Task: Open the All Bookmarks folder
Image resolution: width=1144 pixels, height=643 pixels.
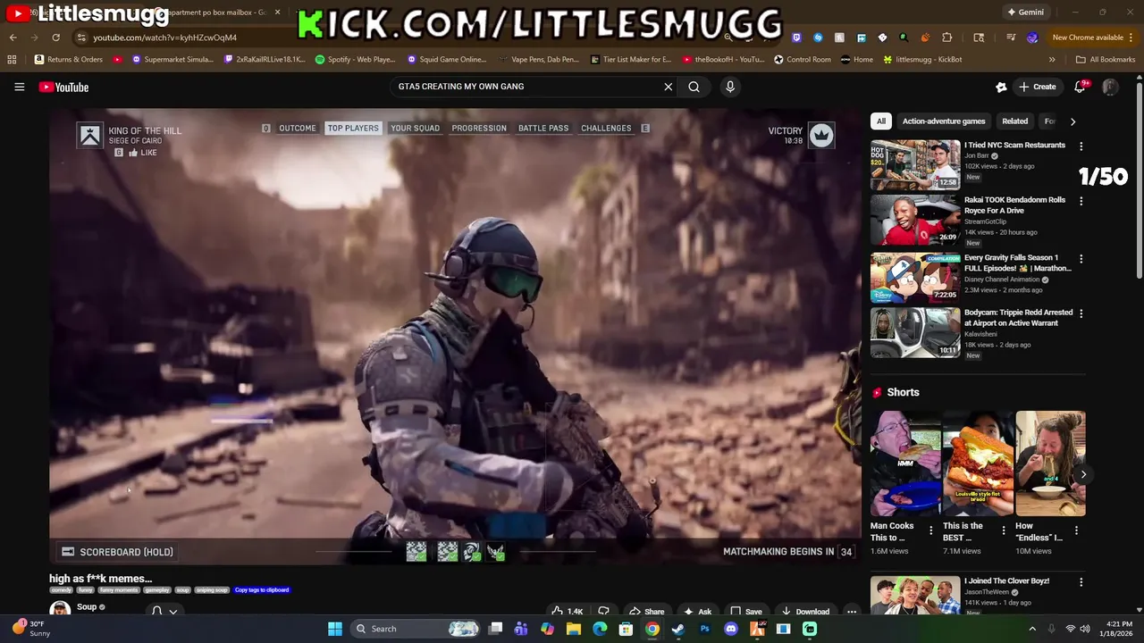Action: (1106, 60)
